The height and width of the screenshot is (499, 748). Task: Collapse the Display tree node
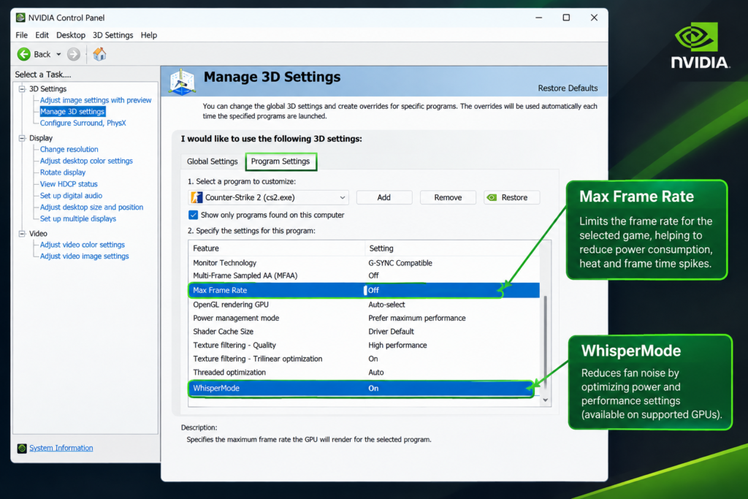click(22, 138)
